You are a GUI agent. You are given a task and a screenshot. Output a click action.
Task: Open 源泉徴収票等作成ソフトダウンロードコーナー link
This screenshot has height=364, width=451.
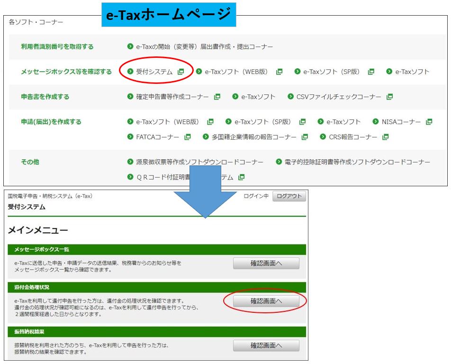tap(199, 162)
